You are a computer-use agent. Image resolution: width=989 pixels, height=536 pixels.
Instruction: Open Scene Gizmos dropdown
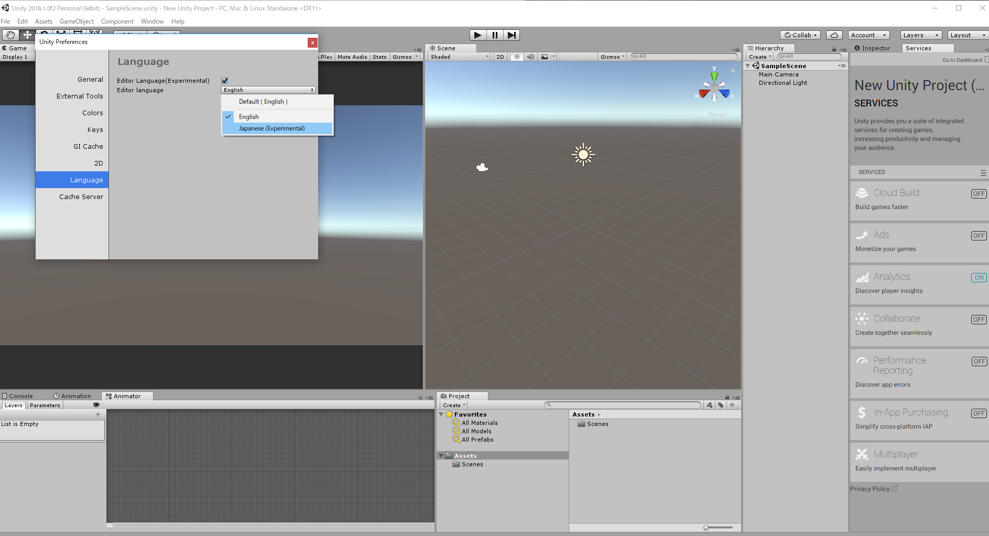[612, 57]
